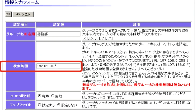Click the 検索範囲 broadcast IP description text
Image resolution: width=195 pixels, height=110 pixels.
pyautogui.click(x=136, y=62)
